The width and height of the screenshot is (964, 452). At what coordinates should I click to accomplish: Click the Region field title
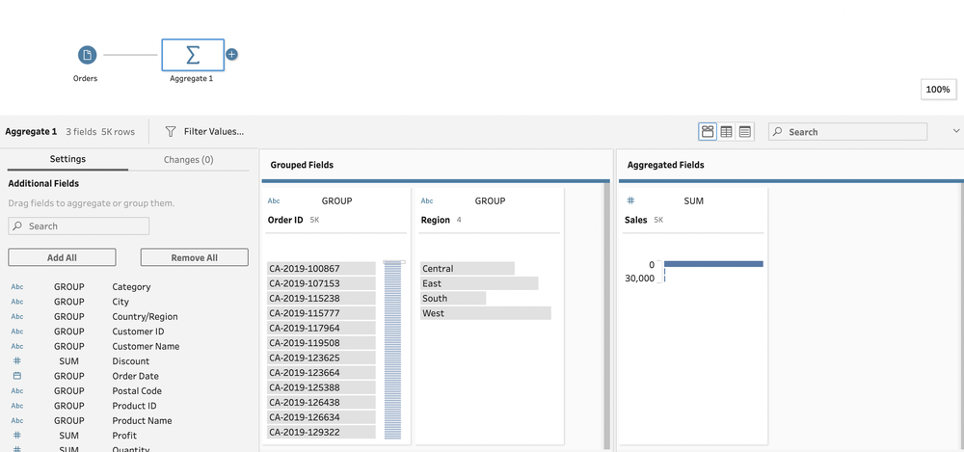[x=436, y=220]
